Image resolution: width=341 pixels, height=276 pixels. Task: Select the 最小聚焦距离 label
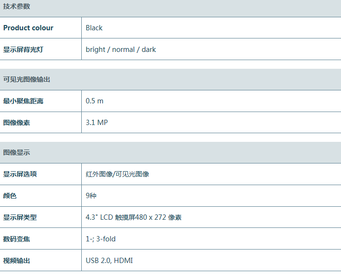point(23,101)
